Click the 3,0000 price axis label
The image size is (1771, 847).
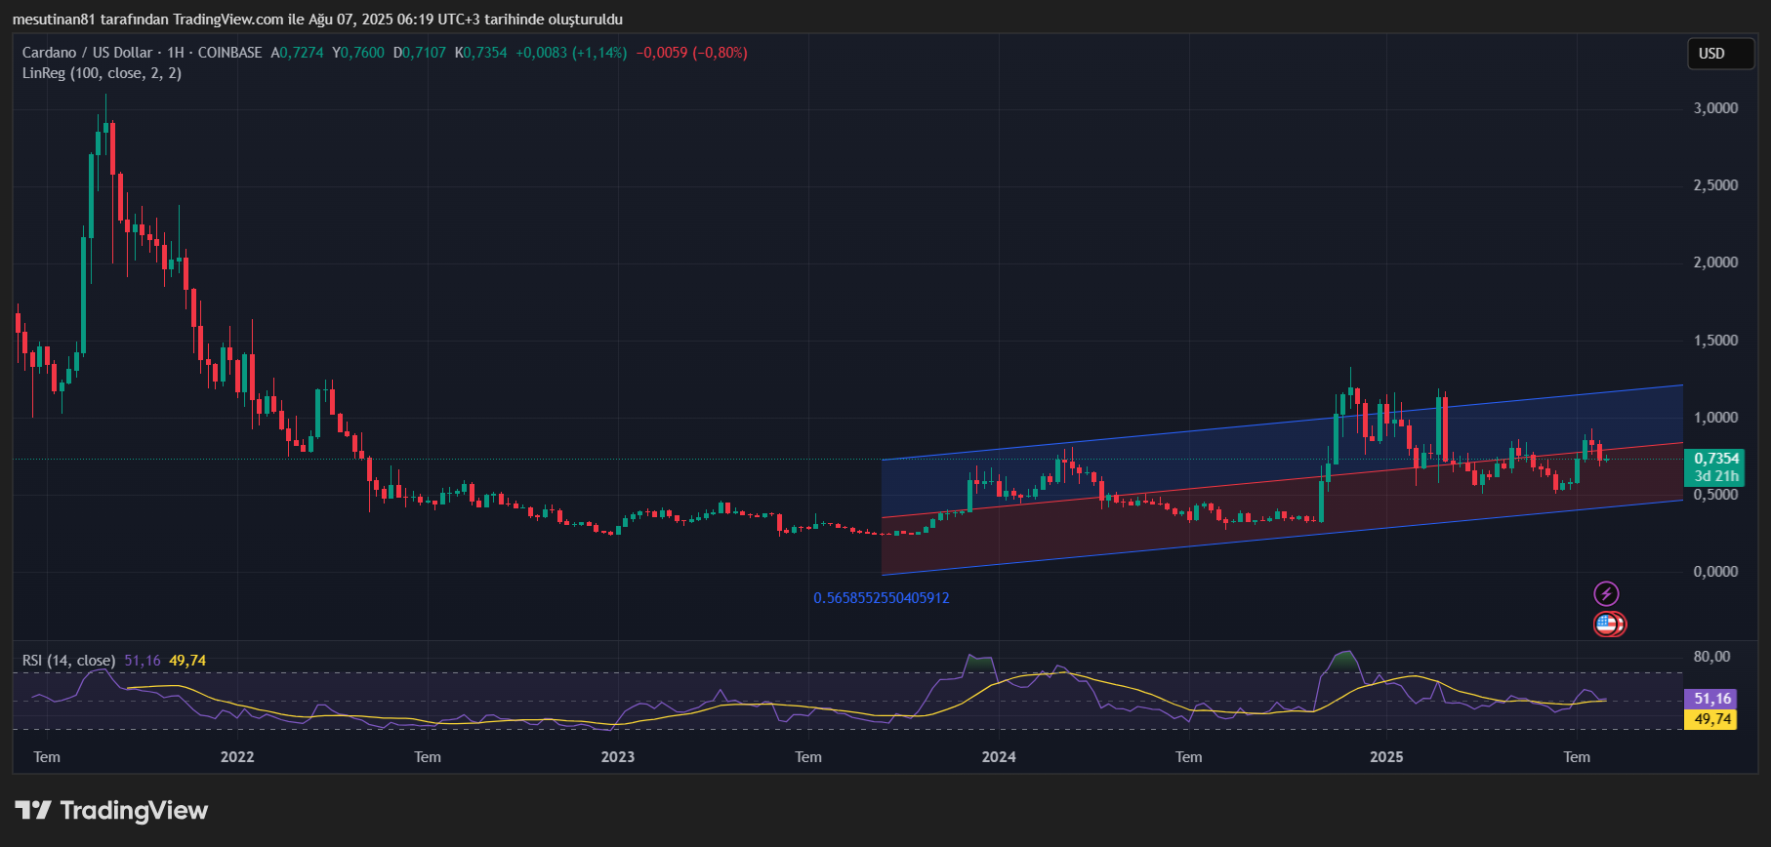click(x=1715, y=108)
